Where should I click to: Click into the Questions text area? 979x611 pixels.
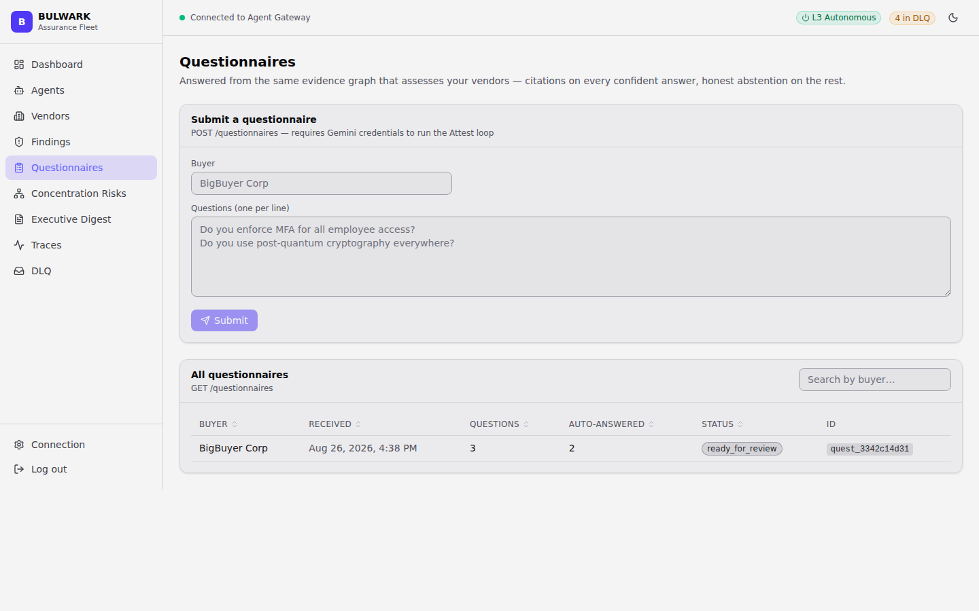coord(571,257)
